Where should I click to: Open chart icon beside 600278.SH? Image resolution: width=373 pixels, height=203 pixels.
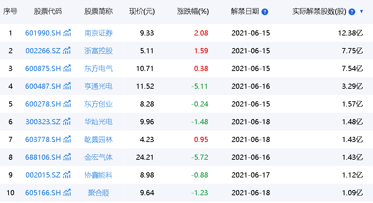(67, 104)
